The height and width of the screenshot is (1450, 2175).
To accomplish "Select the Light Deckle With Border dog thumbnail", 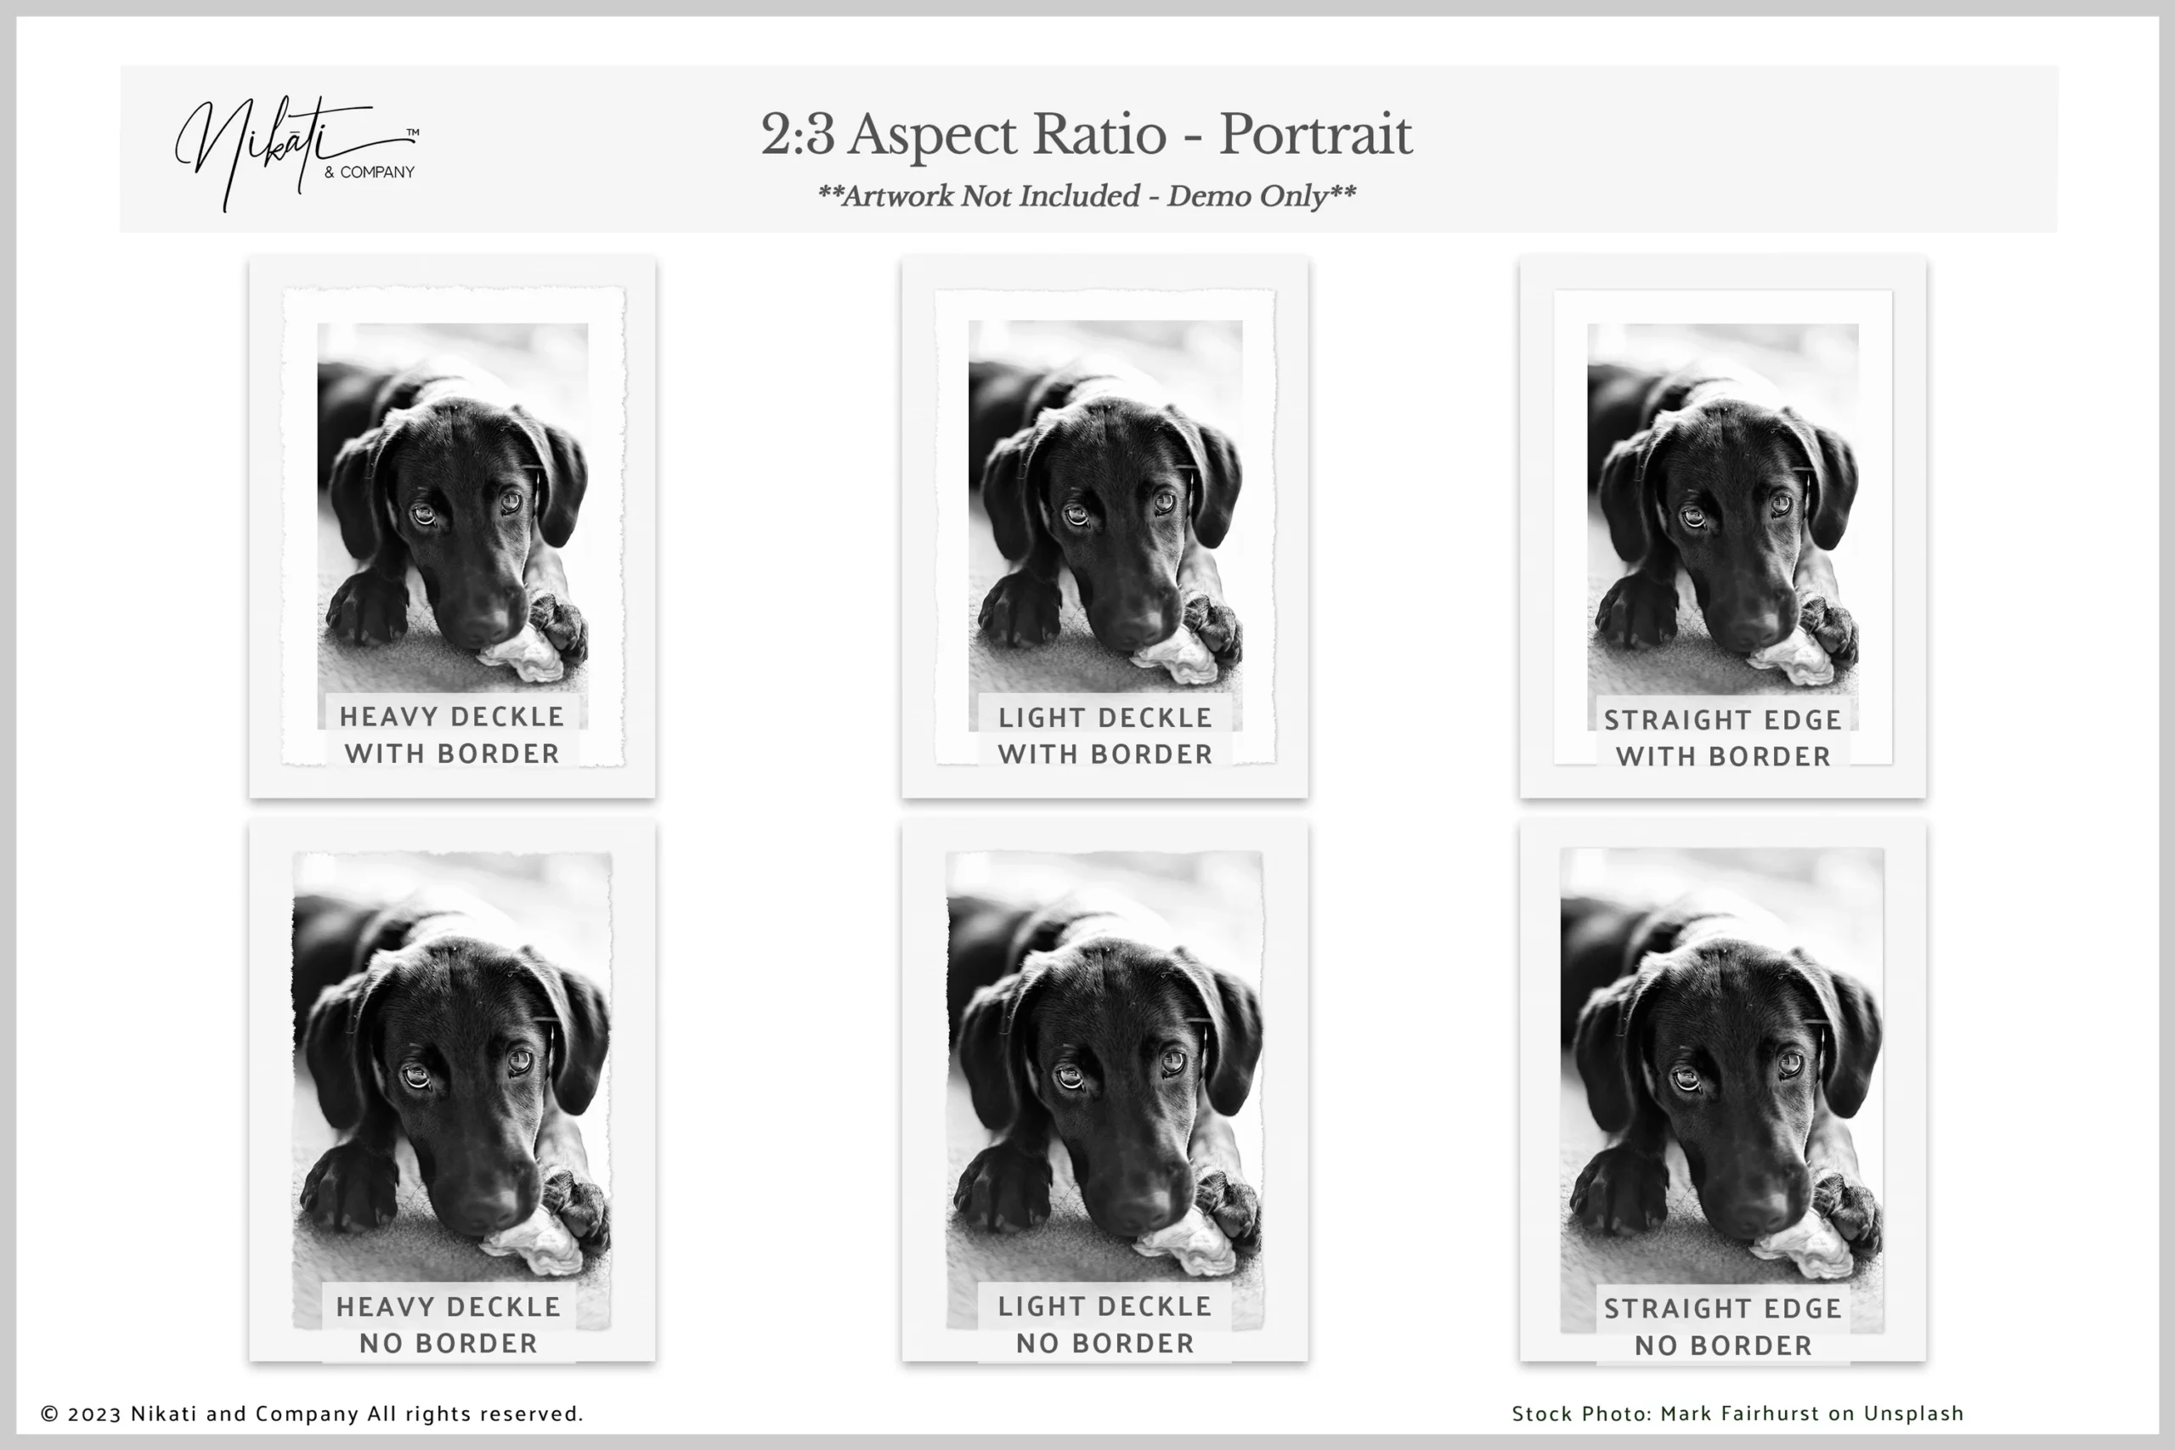I will (1105, 526).
